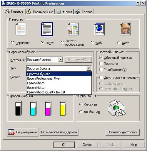Image resolution: width=147 pixels, height=151 pixels.
Task: Click the По умолчанию button
Action: click(x=23, y=132)
